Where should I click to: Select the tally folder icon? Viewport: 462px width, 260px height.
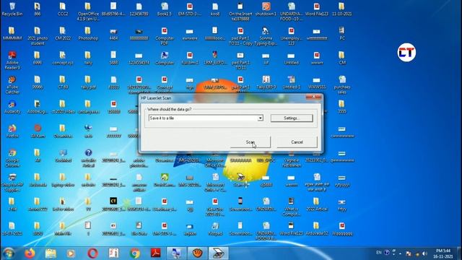click(88, 58)
